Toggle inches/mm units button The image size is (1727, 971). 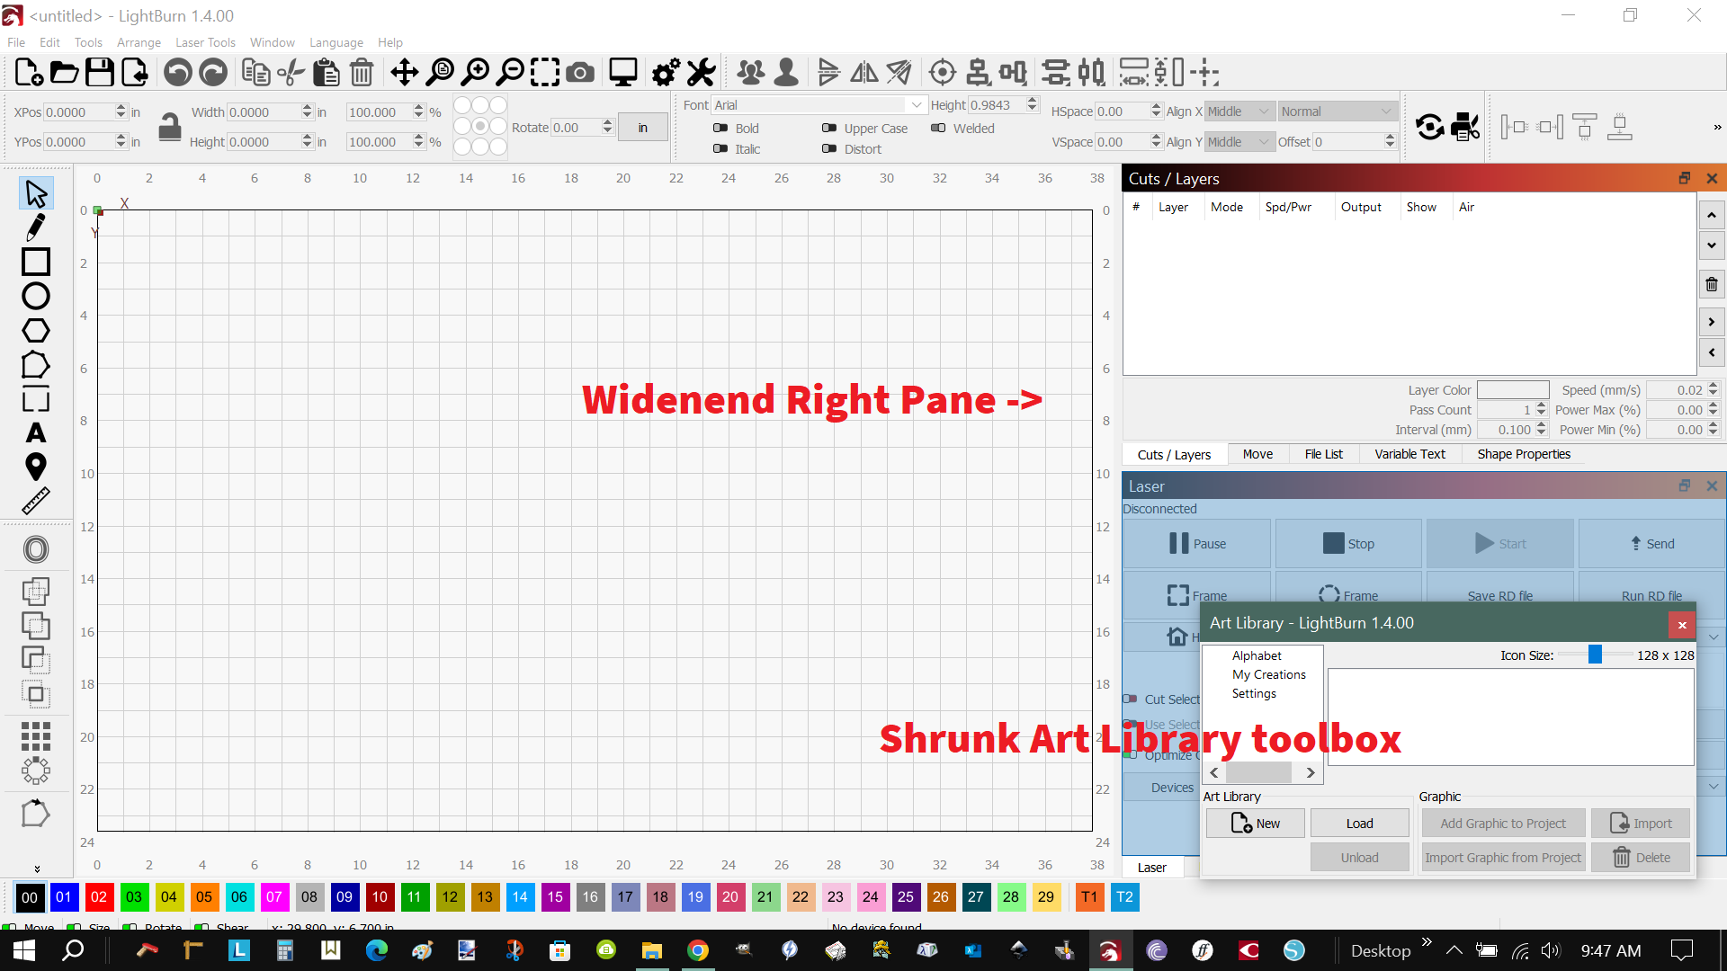coord(642,128)
